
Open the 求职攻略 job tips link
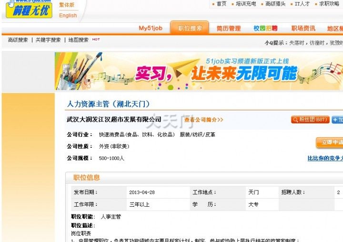point(329,4)
